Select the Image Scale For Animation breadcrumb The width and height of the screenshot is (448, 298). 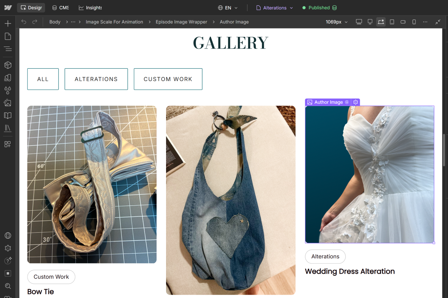point(114,22)
